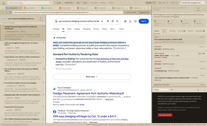Open new browser tab with plus
Image resolution: width=207 pixels, height=126 pixels.
148,8
